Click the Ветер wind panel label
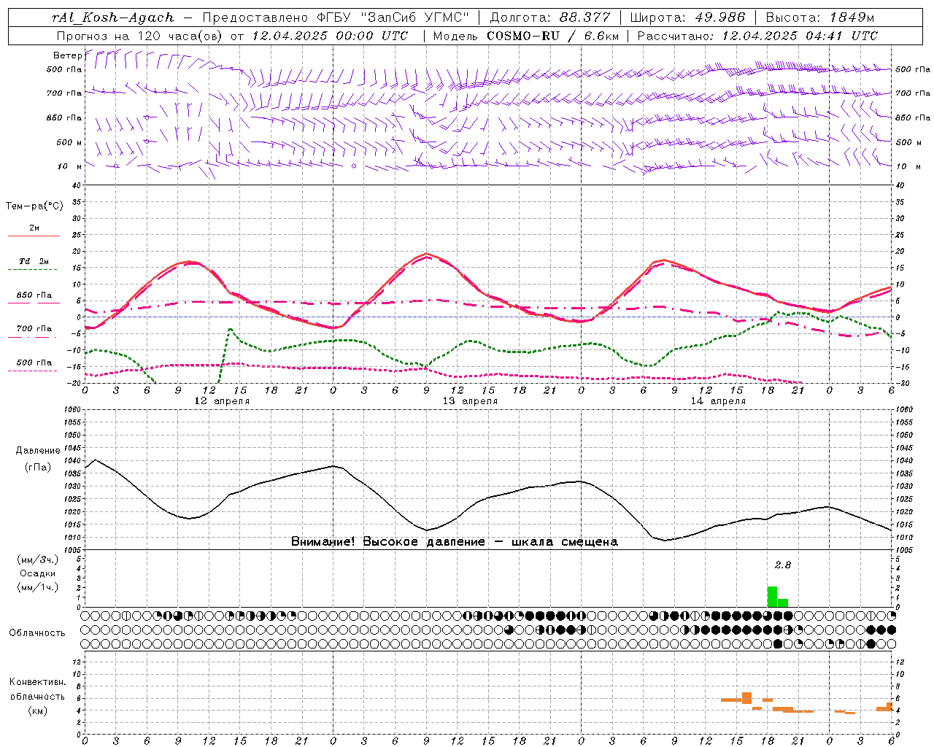Viewport: 934px width, 747px height. pos(67,55)
